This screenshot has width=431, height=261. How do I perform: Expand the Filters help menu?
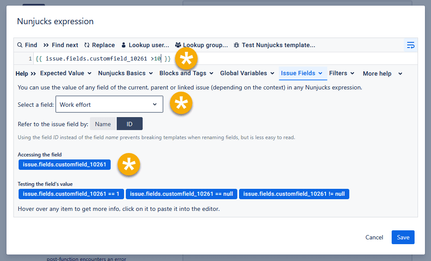(342, 73)
